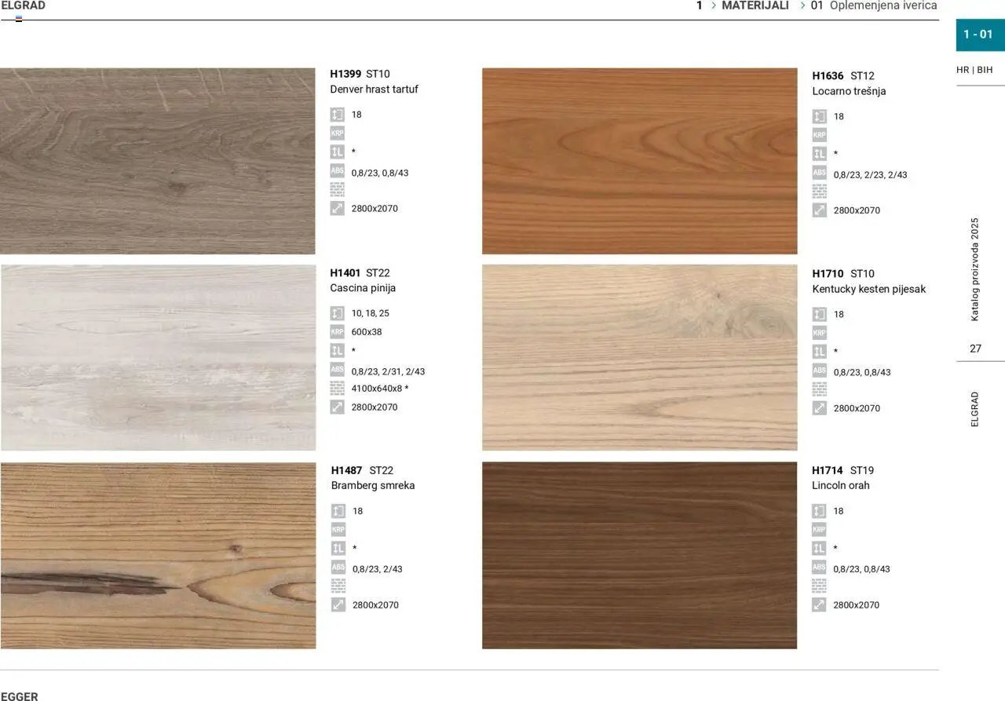Click the KRP icon beside 600x38
Viewport: 1005px width, 701px height.
[337, 332]
